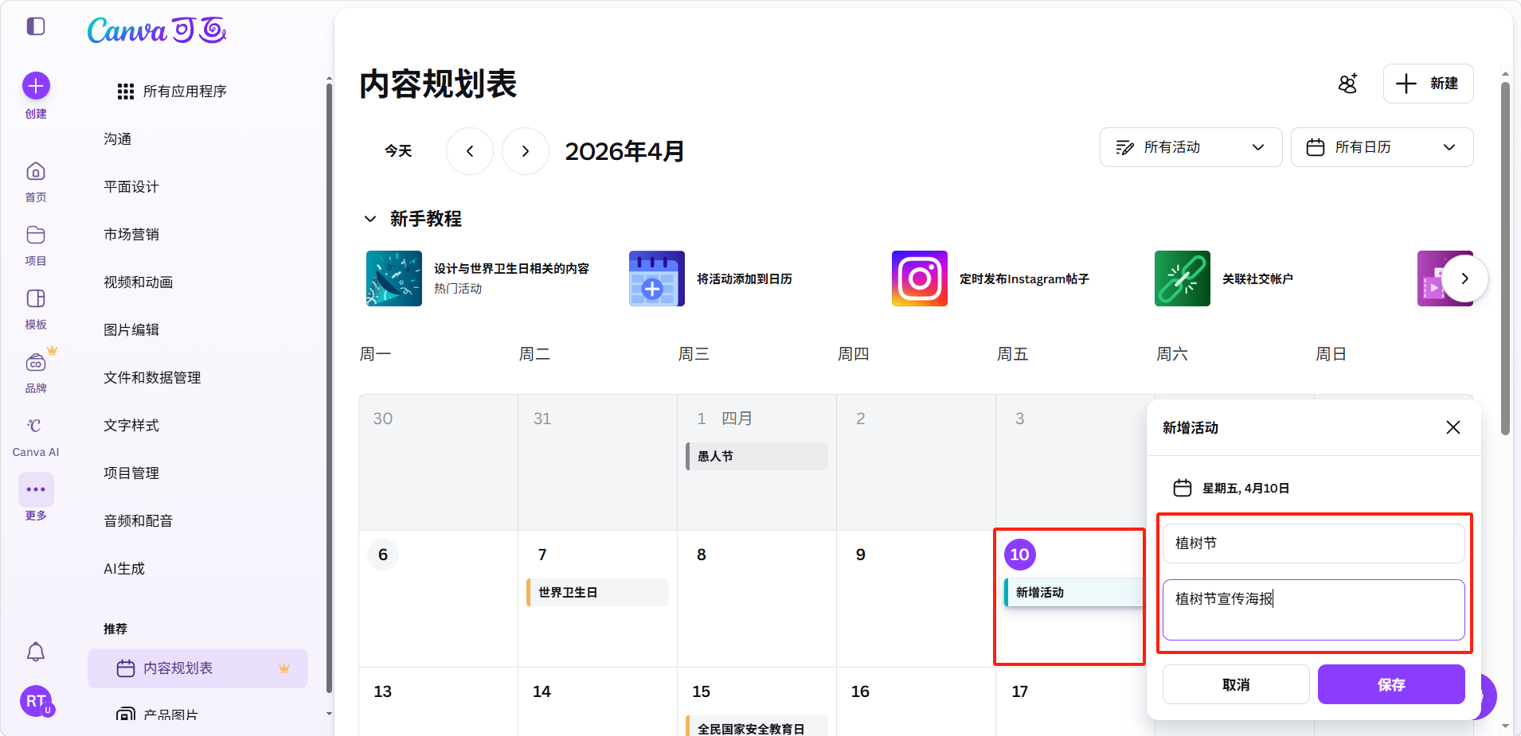
Task: Click the invite people icon
Action: coord(1347,84)
